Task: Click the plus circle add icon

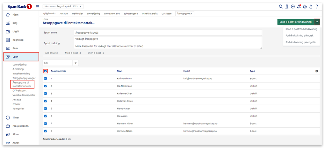Action: [293, 6]
